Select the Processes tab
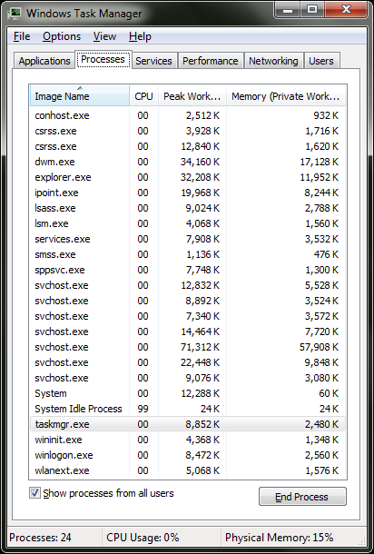This screenshot has height=554, width=374. [x=103, y=59]
